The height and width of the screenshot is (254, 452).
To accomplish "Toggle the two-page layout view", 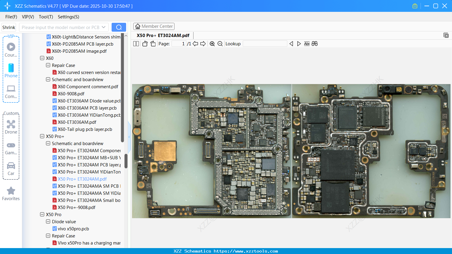I will 136,44.
